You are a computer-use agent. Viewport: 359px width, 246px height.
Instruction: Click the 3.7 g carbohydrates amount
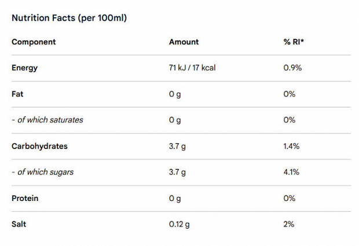click(177, 147)
